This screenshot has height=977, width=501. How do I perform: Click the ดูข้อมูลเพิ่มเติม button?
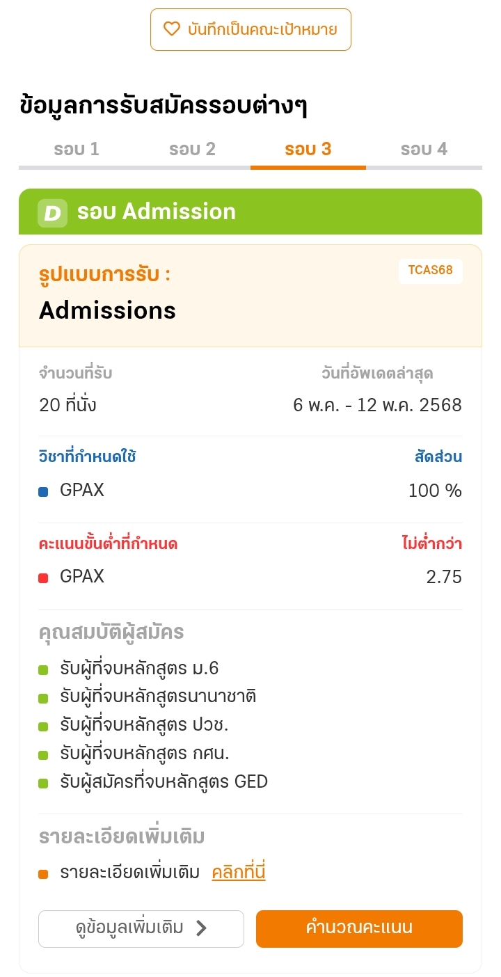coord(141,928)
